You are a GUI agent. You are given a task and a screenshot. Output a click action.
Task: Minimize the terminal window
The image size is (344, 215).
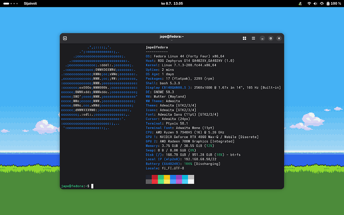[x=262, y=38]
